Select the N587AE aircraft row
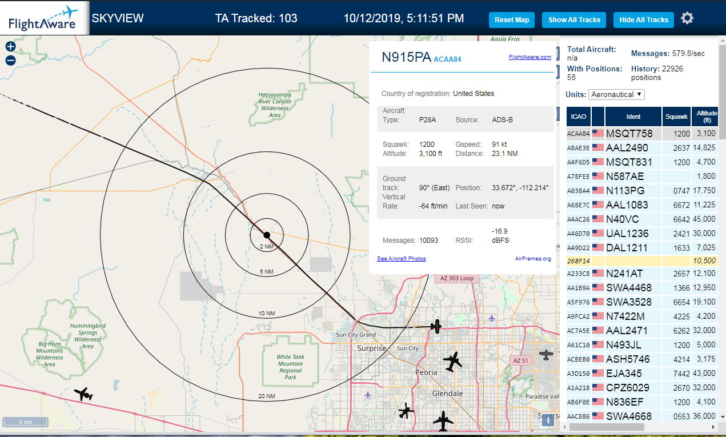This screenshot has height=437, width=726. (x=642, y=177)
